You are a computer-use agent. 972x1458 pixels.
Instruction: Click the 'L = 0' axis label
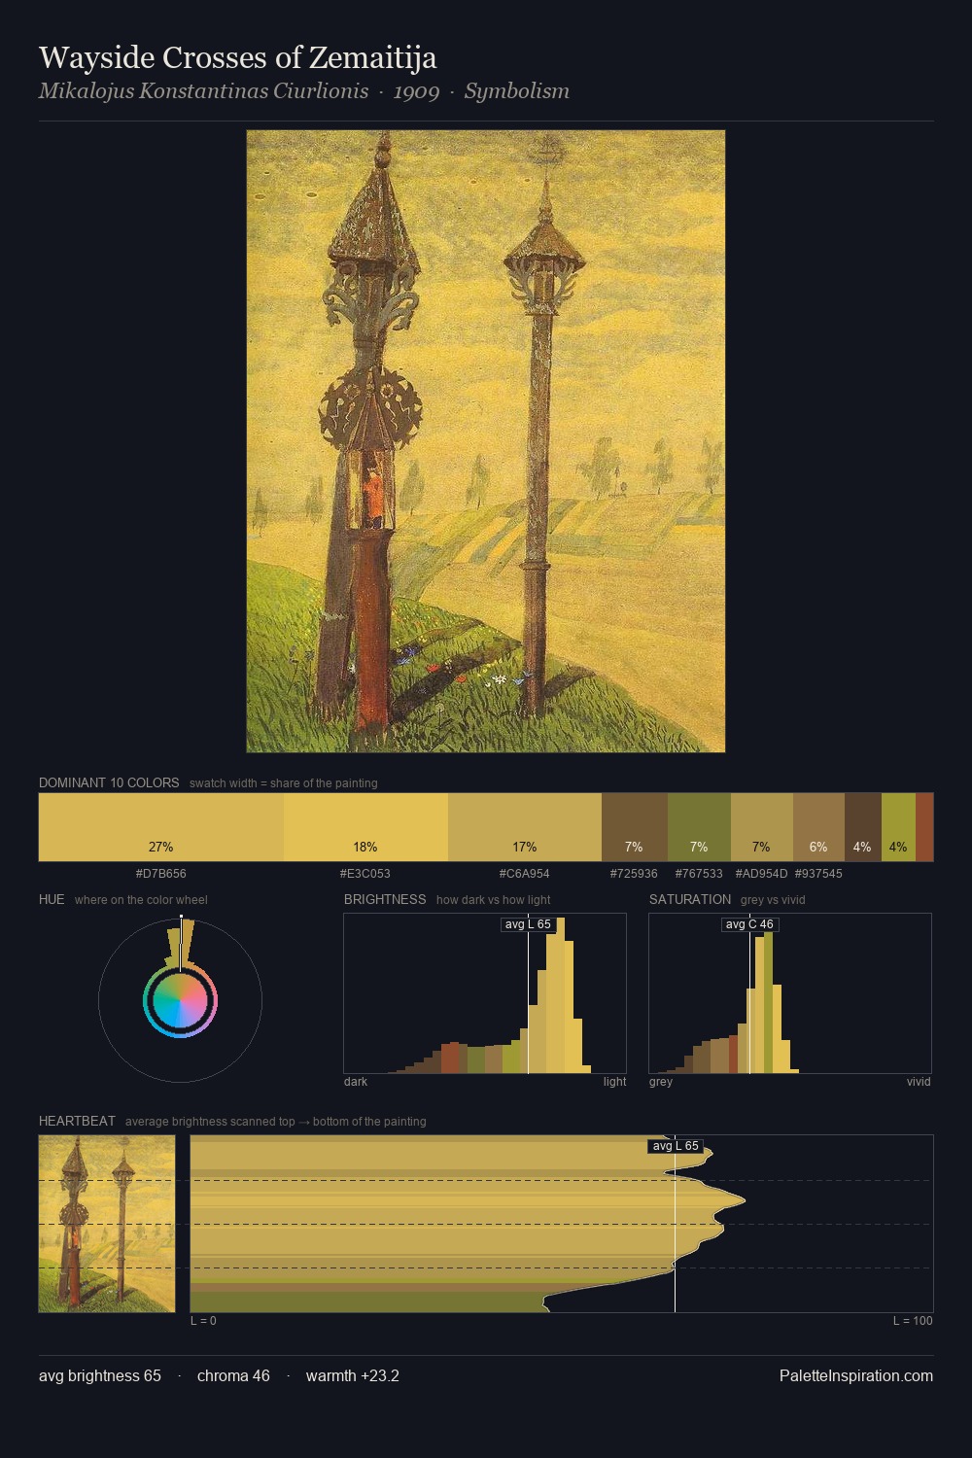203,1321
